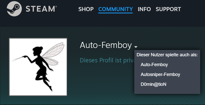Go to the SUPPORT page
Screen dimensions: 205x105
(168, 9)
